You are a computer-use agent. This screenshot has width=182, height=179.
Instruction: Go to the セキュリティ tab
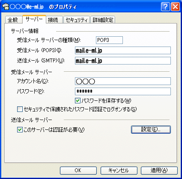77,20
